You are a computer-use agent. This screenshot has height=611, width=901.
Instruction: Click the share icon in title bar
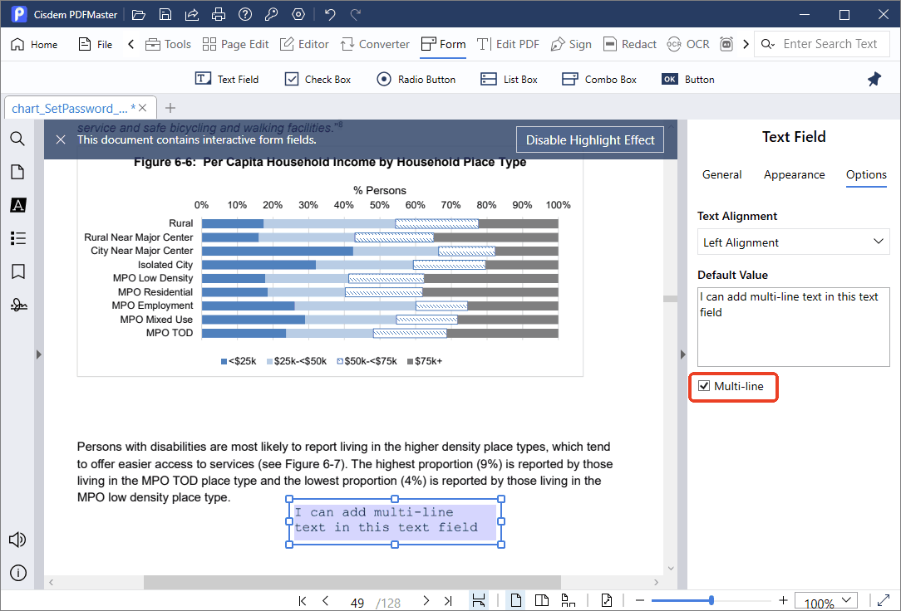pos(192,14)
